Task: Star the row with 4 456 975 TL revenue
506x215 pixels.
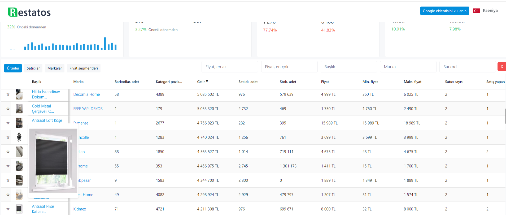Action: click(8, 166)
